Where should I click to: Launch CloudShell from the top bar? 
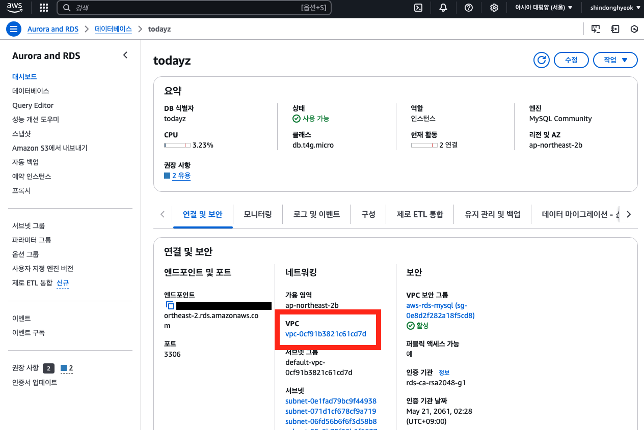(418, 8)
